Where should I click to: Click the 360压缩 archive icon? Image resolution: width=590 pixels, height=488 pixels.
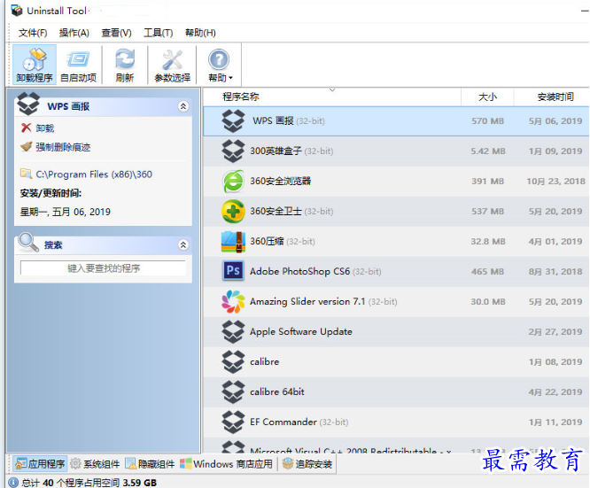[x=233, y=241]
